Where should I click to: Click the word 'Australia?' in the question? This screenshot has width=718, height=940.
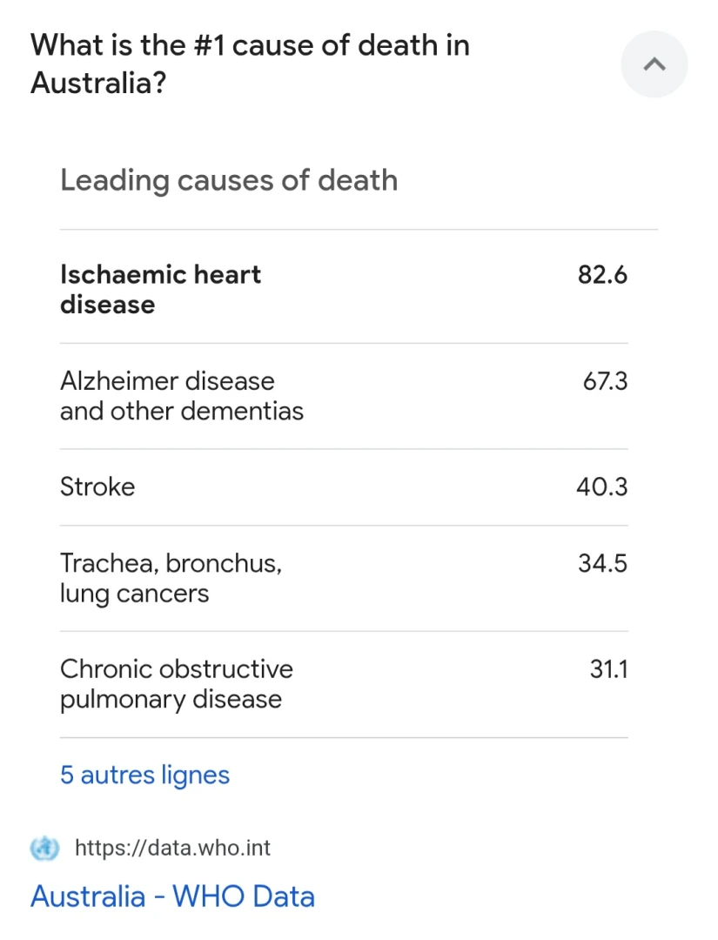pyautogui.click(x=98, y=83)
